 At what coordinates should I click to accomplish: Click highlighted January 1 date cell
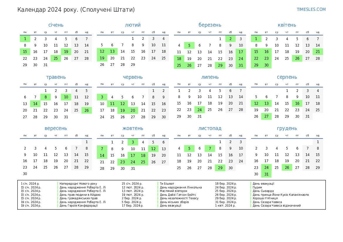coord(25,39)
